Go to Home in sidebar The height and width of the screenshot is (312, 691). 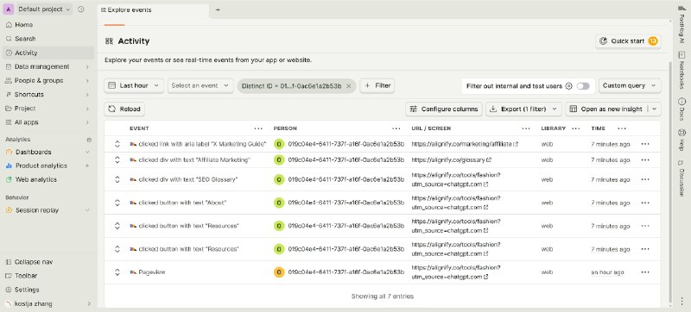coord(48,25)
